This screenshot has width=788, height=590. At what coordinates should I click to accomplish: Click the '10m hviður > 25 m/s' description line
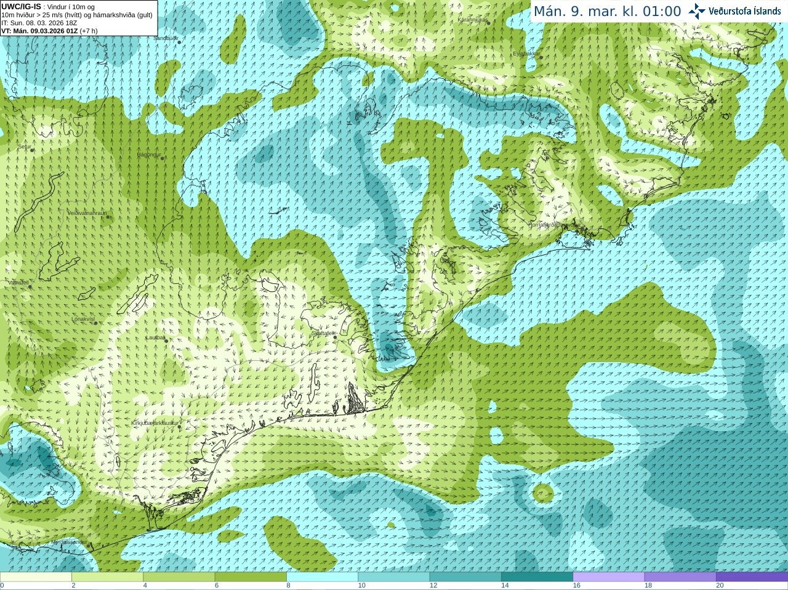pos(77,15)
